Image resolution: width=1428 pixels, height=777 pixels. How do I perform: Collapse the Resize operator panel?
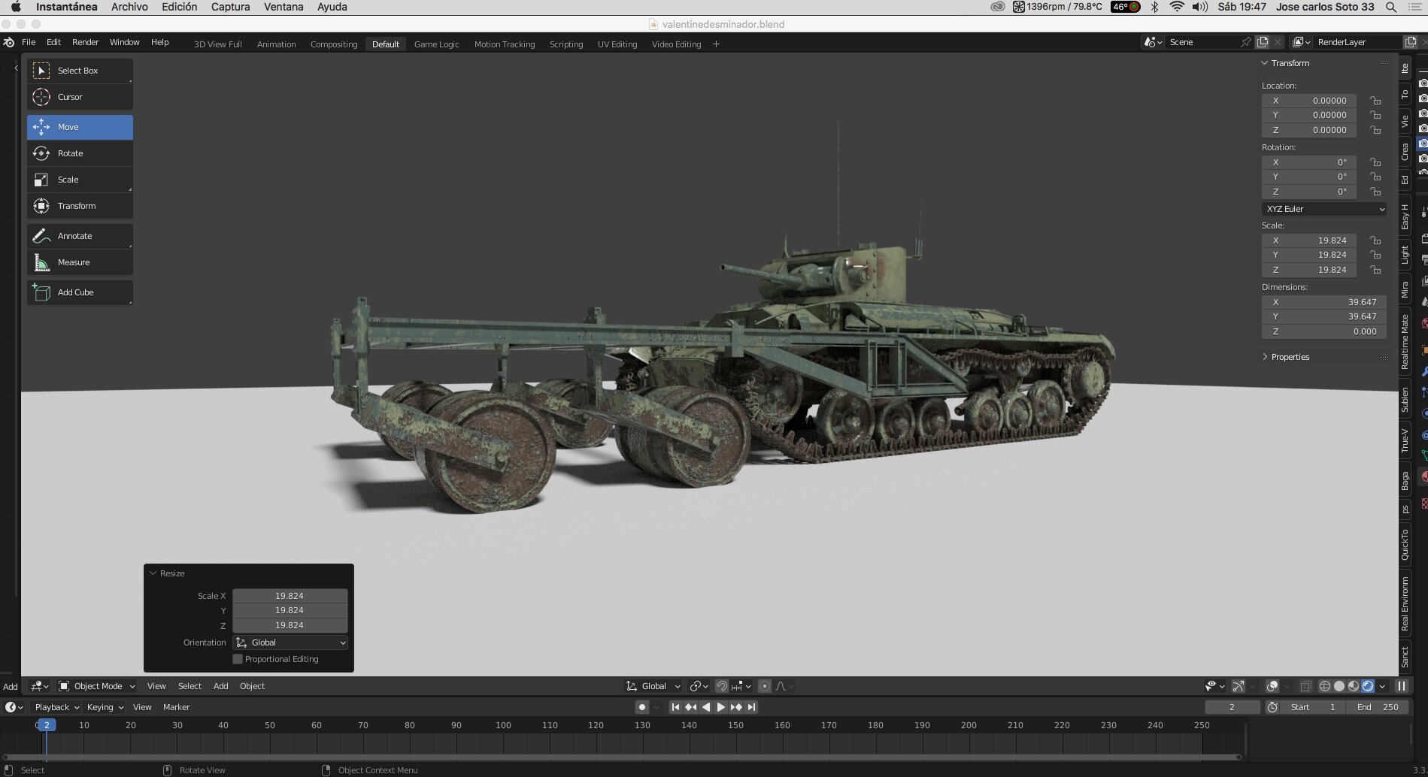click(153, 573)
